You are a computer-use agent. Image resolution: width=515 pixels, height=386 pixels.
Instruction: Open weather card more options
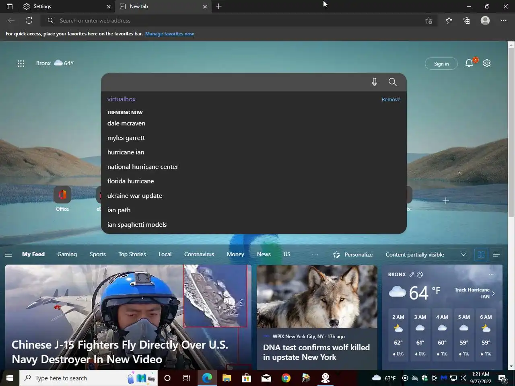click(491, 274)
